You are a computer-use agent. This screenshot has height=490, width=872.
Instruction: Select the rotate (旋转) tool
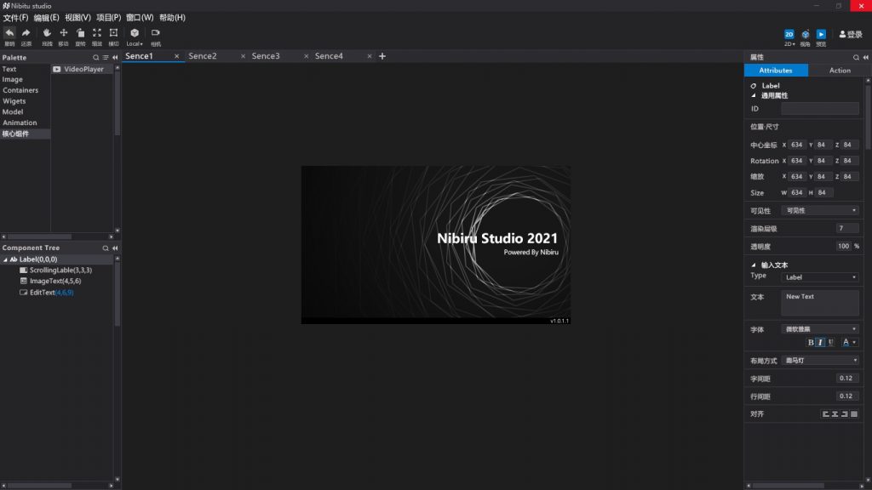pos(80,33)
